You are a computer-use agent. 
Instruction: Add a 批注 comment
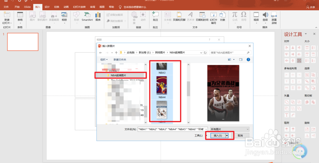click(155, 17)
